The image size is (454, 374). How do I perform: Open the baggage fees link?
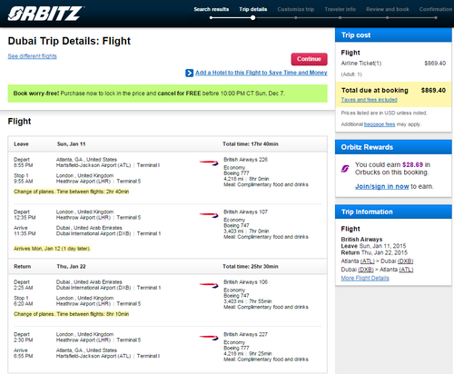click(380, 124)
